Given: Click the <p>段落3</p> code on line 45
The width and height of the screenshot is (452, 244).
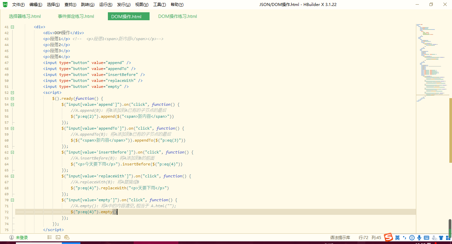Looking at the screenshot, I should [x=57, y=51].
